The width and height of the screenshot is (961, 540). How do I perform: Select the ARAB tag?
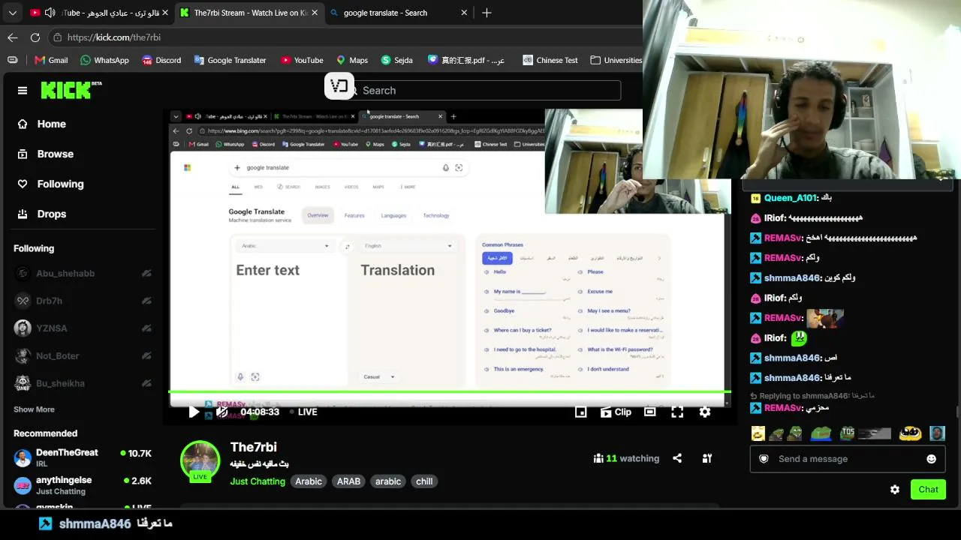tap(348, 481)
